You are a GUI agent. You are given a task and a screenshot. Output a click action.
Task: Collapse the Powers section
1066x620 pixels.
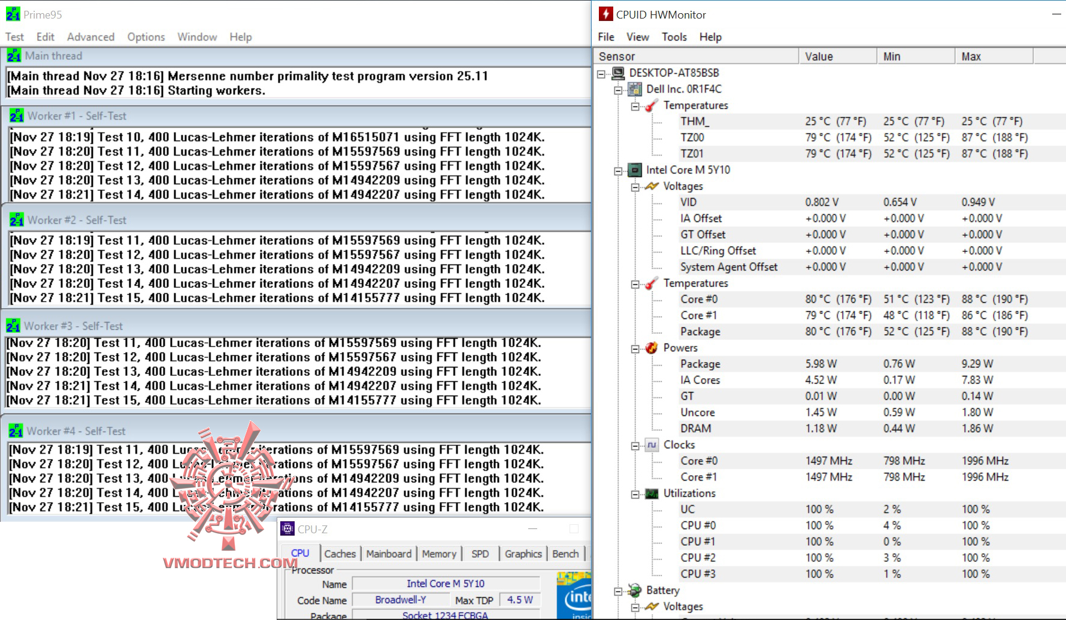pyautogui.click(x=635, y=349)
